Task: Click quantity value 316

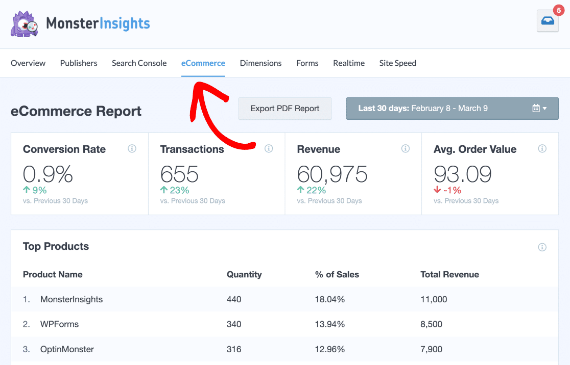Action: point(234,349)
